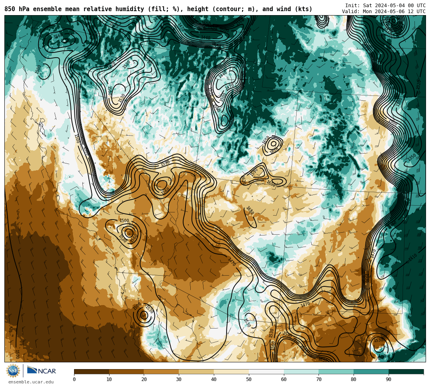Click the NSF logo
The width and height of the screenshot is (430, 387).
pyautogui.click(x=13, y=371)
